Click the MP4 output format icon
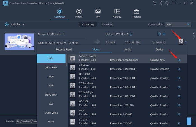Screen dimensions: 196x127 click(181, 41)
